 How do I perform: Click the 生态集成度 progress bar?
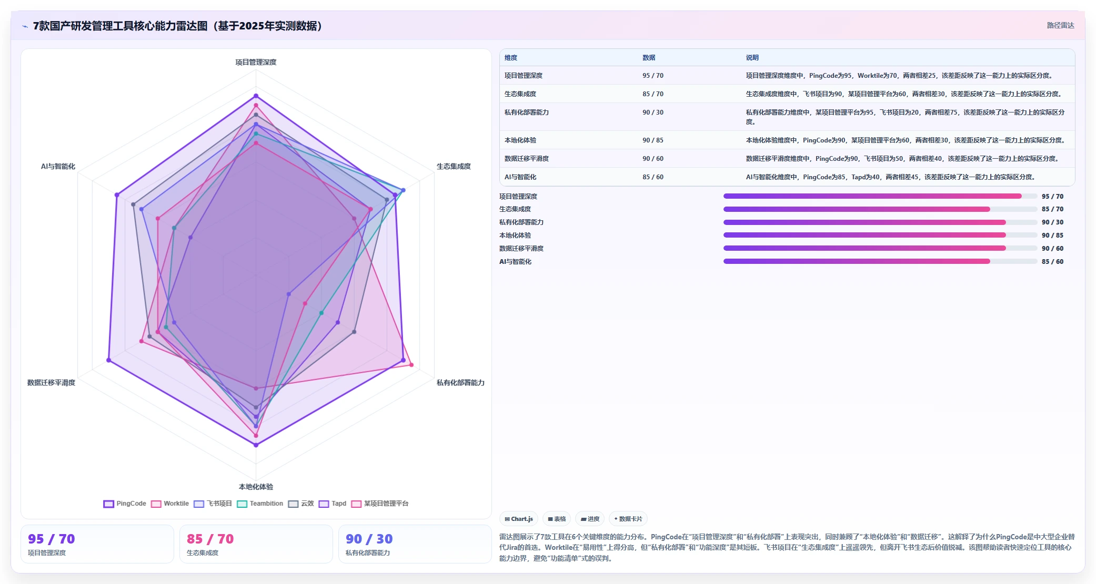click(880, 209)
